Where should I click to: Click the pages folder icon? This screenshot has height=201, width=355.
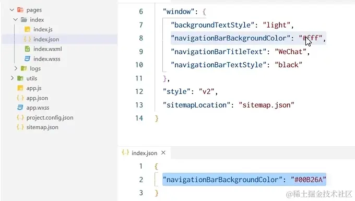(20, 10)
